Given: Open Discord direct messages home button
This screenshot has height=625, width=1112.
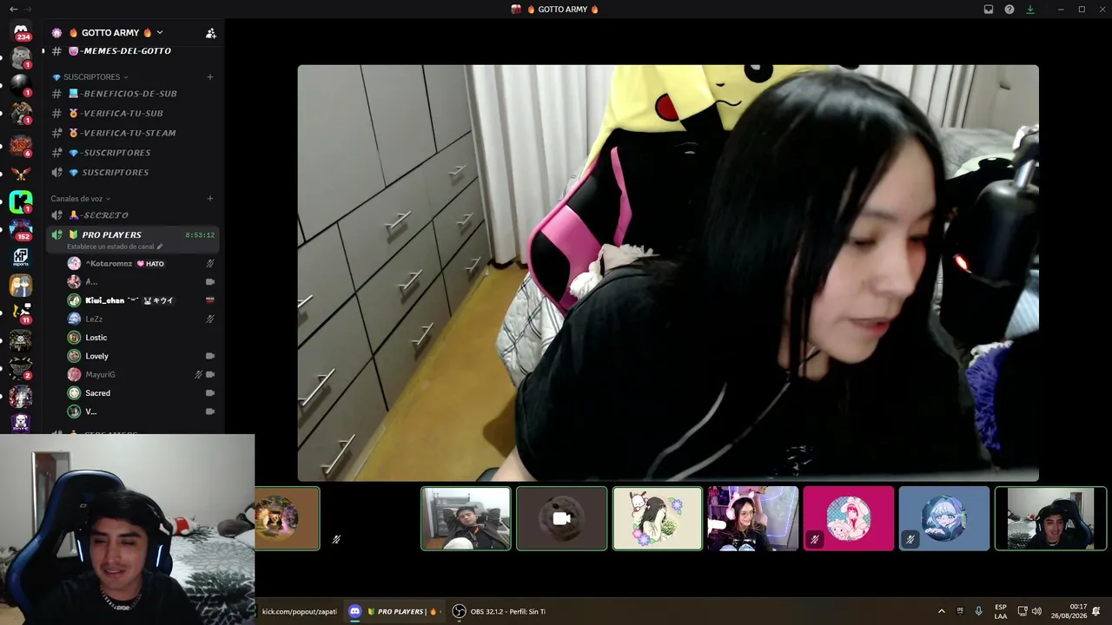Looking at the screenshot, I should click(21, 32).
